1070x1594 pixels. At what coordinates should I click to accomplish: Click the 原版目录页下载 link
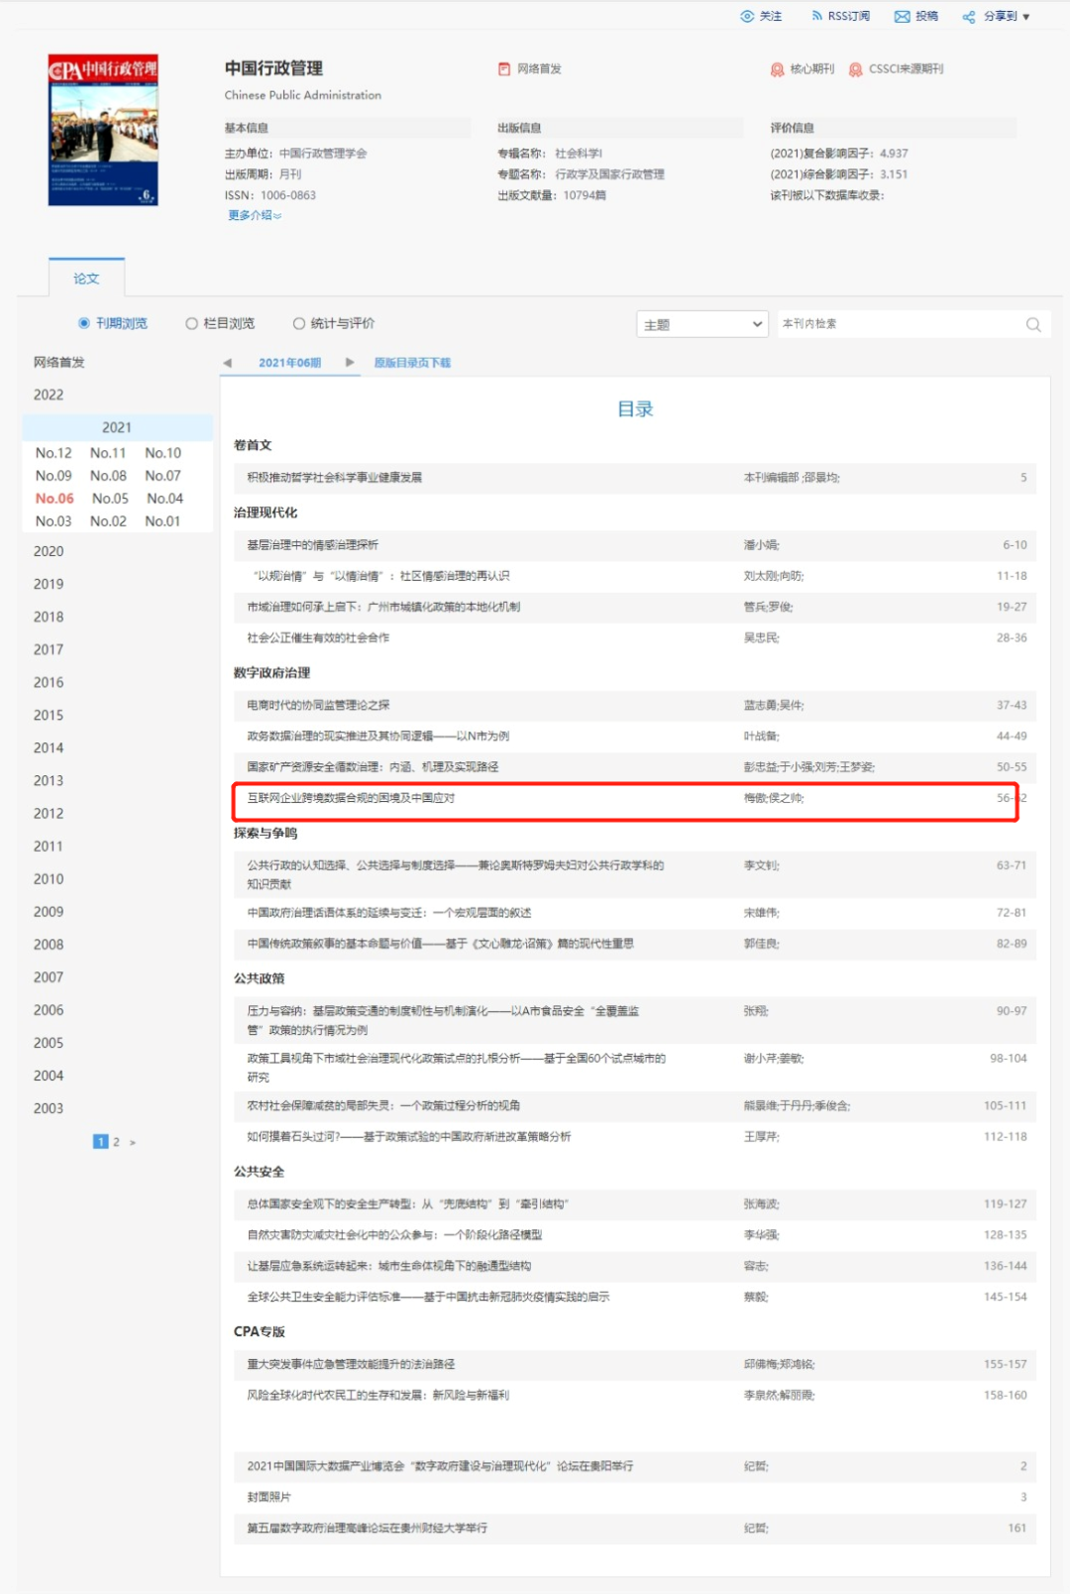click(412, 363)
